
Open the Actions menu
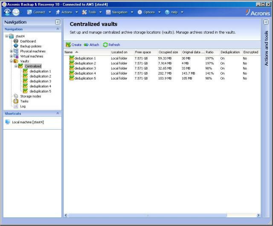[67, 12]
